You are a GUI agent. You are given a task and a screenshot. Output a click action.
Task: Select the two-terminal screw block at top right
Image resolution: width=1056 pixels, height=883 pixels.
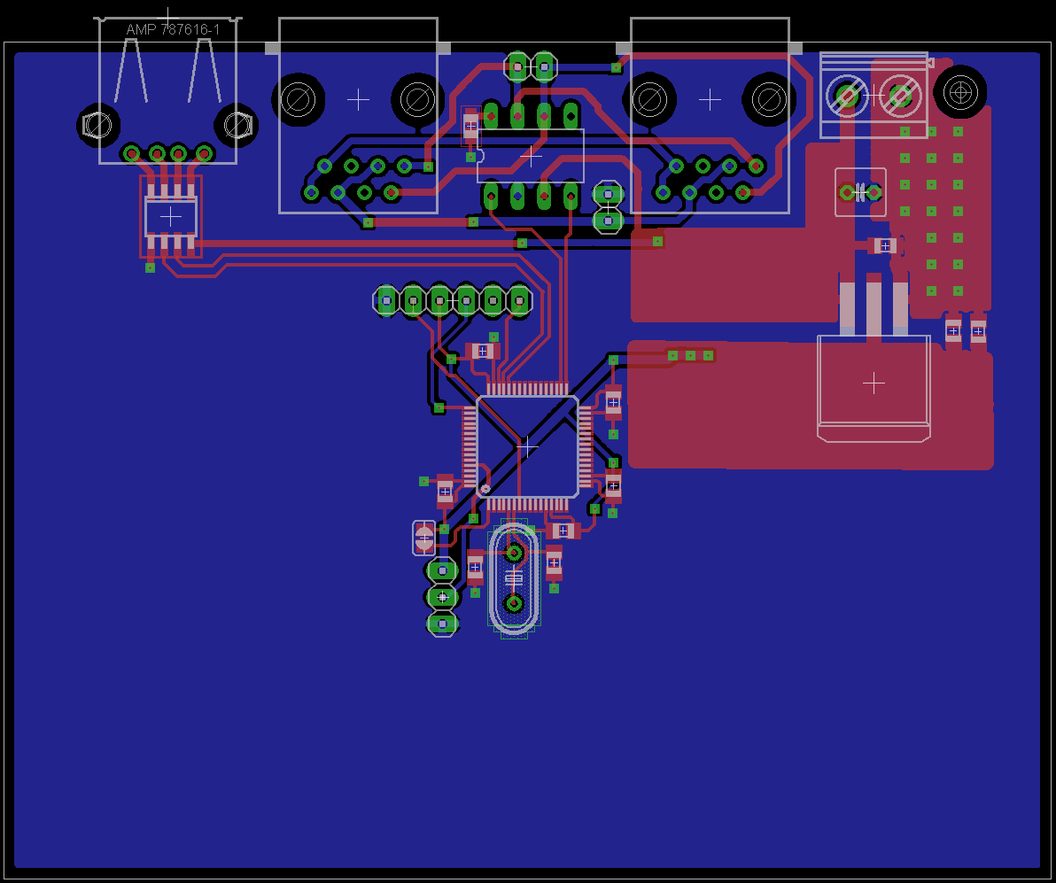click(874, 95)
